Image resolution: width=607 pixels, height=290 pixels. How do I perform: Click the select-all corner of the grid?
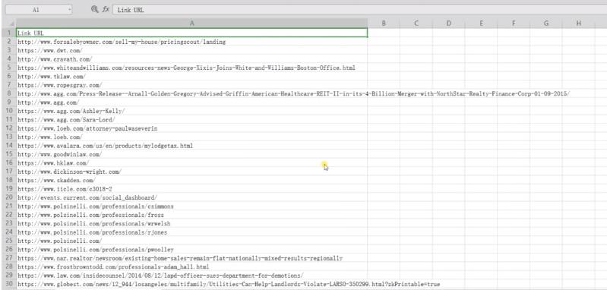(x=8, y=24)
